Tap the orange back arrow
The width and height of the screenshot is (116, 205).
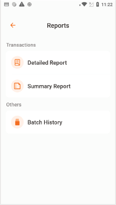pos(13,25)
